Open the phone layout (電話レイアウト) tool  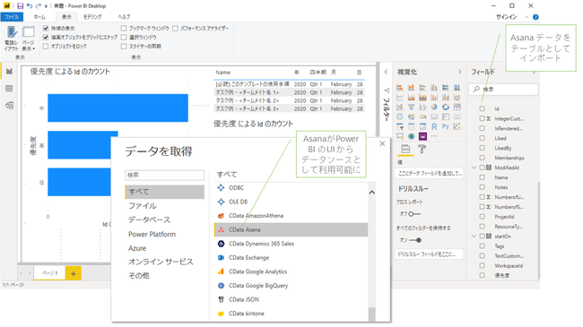click(x=11, y=39)
